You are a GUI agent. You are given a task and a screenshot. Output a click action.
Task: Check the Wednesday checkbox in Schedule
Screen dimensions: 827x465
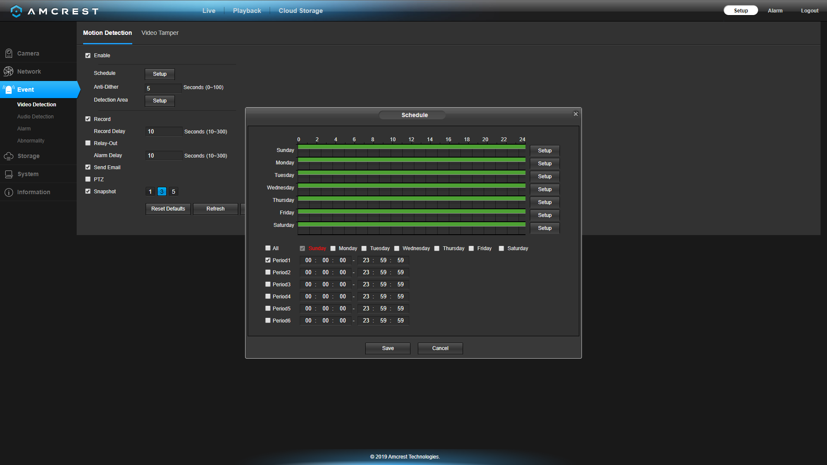pos(397,248)
